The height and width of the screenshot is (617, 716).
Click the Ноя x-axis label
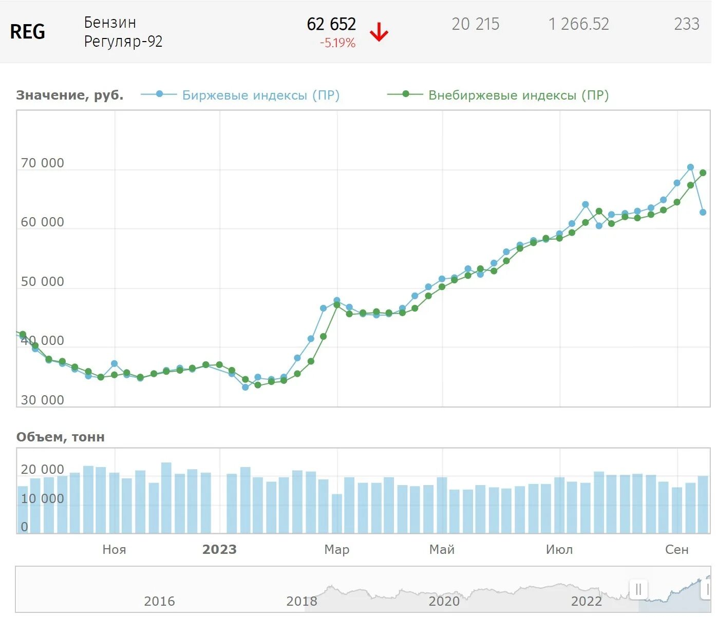[114, 550]
